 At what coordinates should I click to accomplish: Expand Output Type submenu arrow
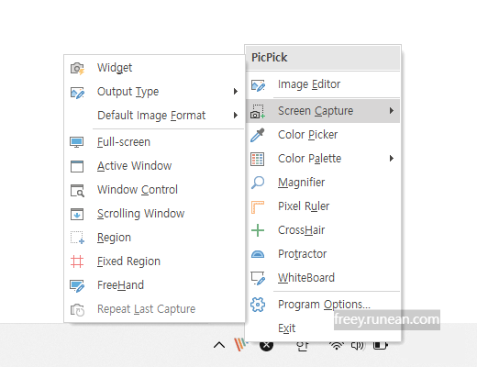click(x=236, y=92)
